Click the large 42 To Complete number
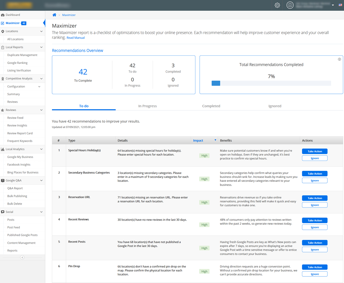 (x=83, y=72)
